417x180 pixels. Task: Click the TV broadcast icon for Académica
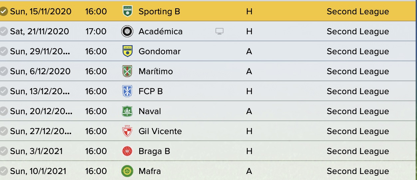219,32
